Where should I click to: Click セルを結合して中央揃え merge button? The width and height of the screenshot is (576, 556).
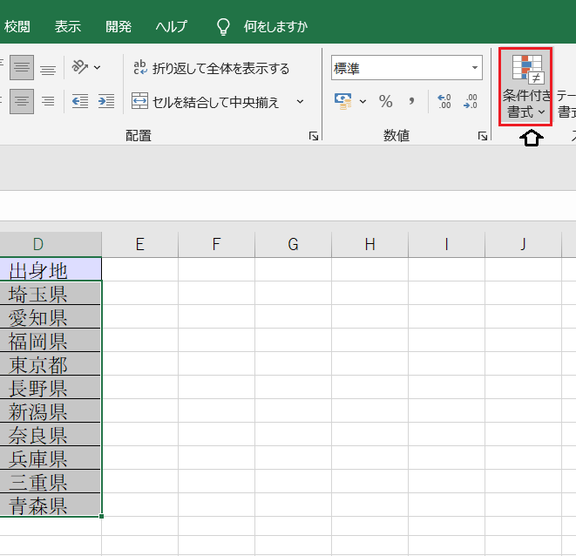(206, 101)
